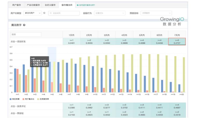Click the clock icon in the date range field
Viewport: 199px width, 118px height.
point(51,13)
